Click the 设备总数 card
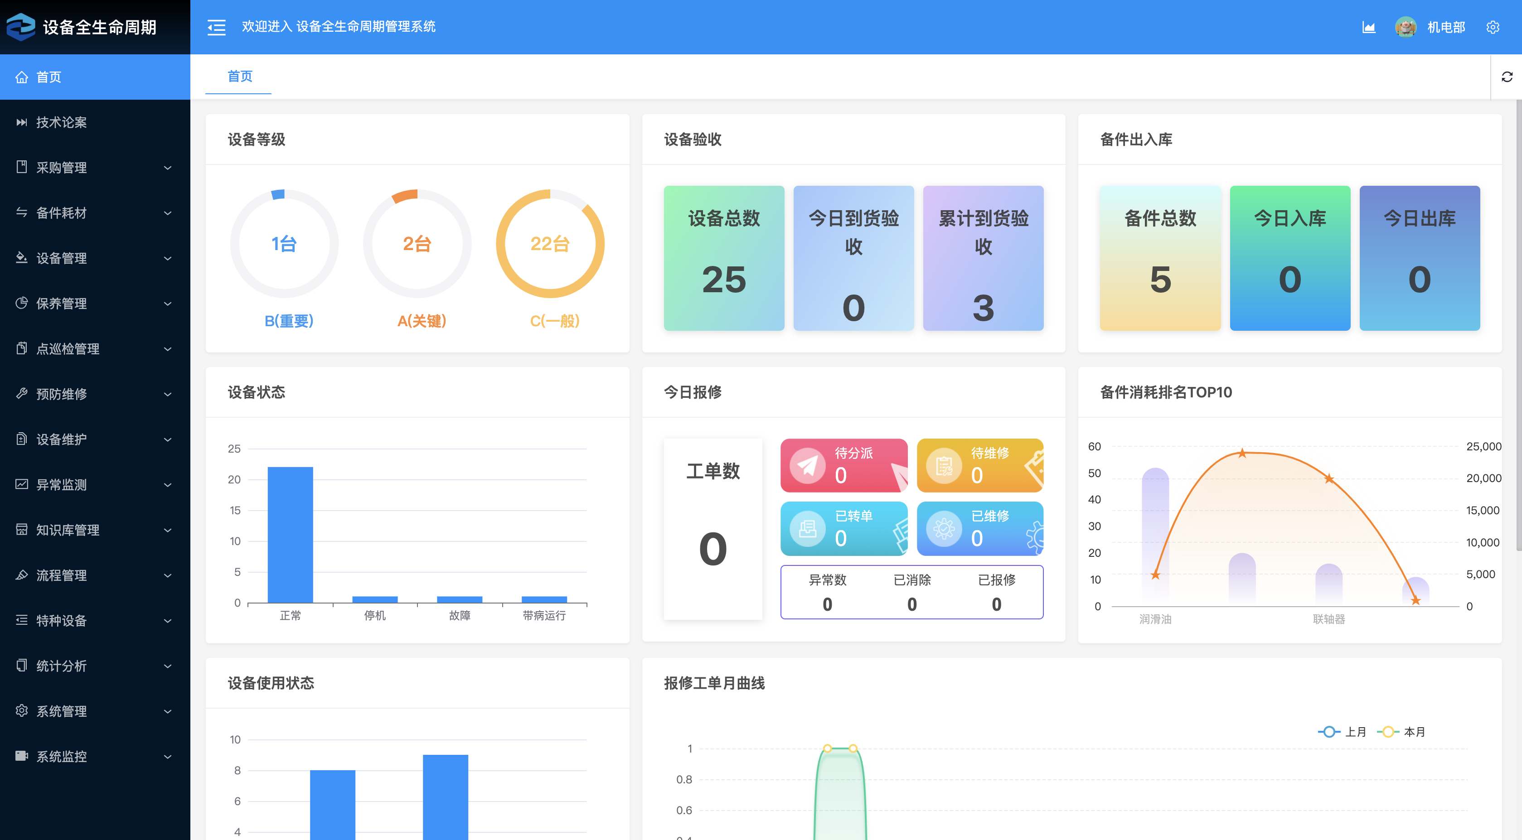The image size is (1522, 840). (x=724, y=258)
